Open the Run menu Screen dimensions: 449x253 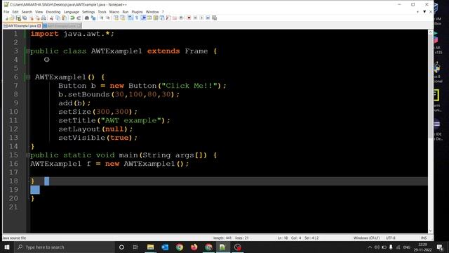pyautogui.click(x=126, y=12)
